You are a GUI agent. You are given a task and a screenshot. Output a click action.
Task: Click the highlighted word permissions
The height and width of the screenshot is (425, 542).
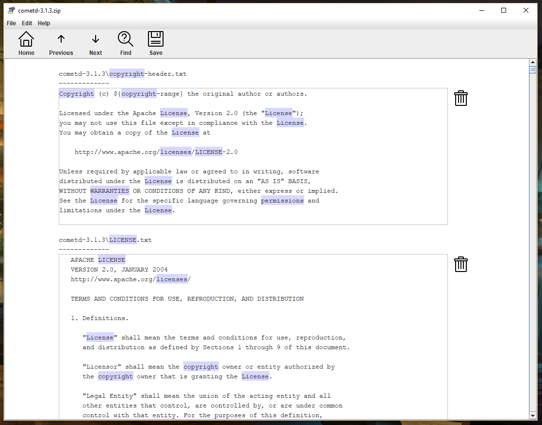(x=282, y=201)
